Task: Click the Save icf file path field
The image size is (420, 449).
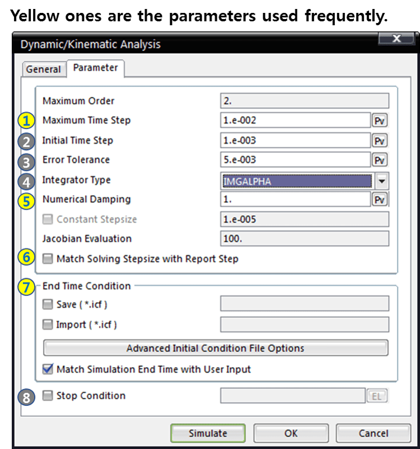Action: 305,303
